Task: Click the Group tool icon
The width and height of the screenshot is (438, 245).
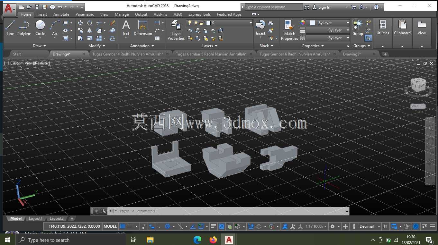Action: [x=358, y=28]
